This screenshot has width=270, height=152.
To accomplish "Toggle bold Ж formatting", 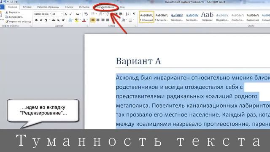I will pos(36,20).
